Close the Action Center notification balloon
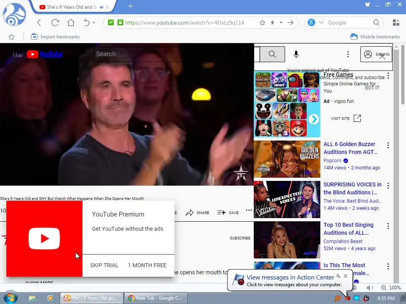The height and width of the screenshot is (304, 406). click(x=345, y=276)
